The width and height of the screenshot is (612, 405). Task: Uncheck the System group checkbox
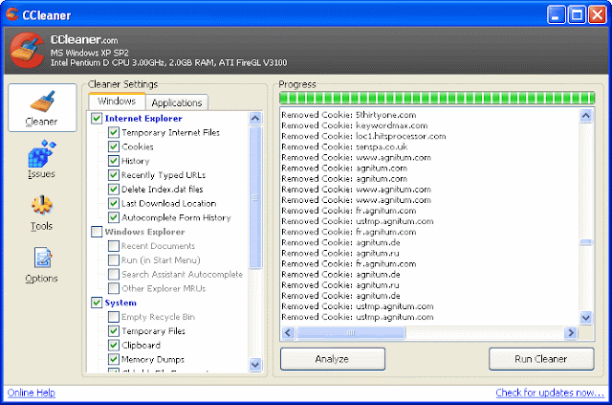(x=97, y=303)
